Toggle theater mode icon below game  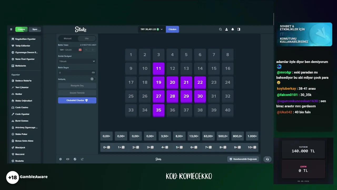68,159
